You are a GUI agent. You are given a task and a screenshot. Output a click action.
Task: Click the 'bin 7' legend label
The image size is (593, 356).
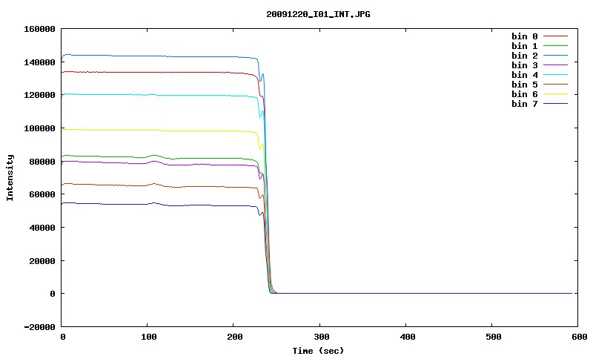[x=525, y=104]
